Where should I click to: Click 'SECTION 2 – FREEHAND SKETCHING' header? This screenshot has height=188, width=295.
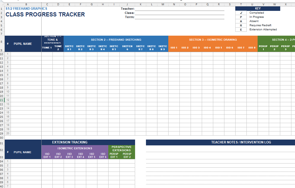point(116,40)
